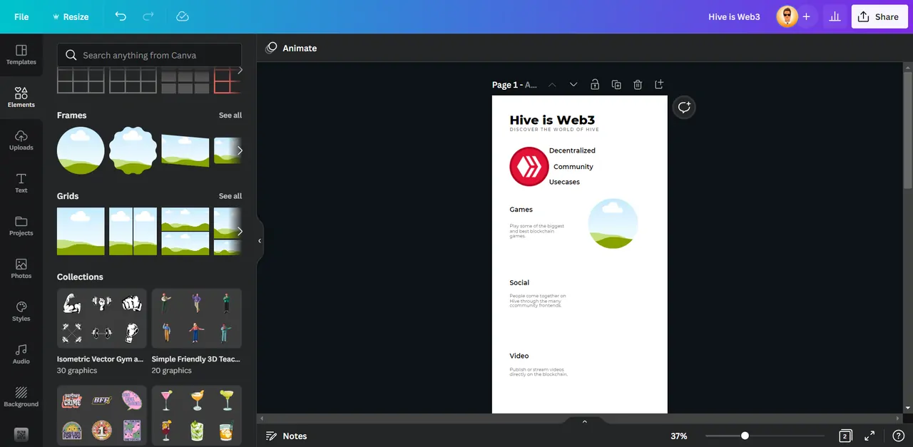Screen dimensions: 913x447
Task: Select the 'Games' heading on canvas
Action: pos(521,210)
